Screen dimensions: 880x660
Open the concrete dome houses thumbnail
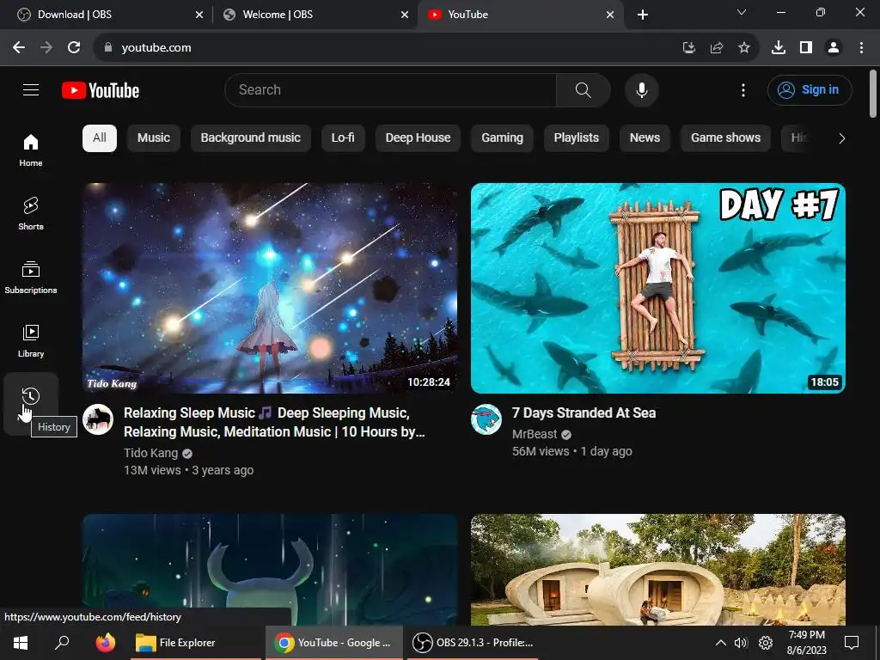[x=657, y=570]
